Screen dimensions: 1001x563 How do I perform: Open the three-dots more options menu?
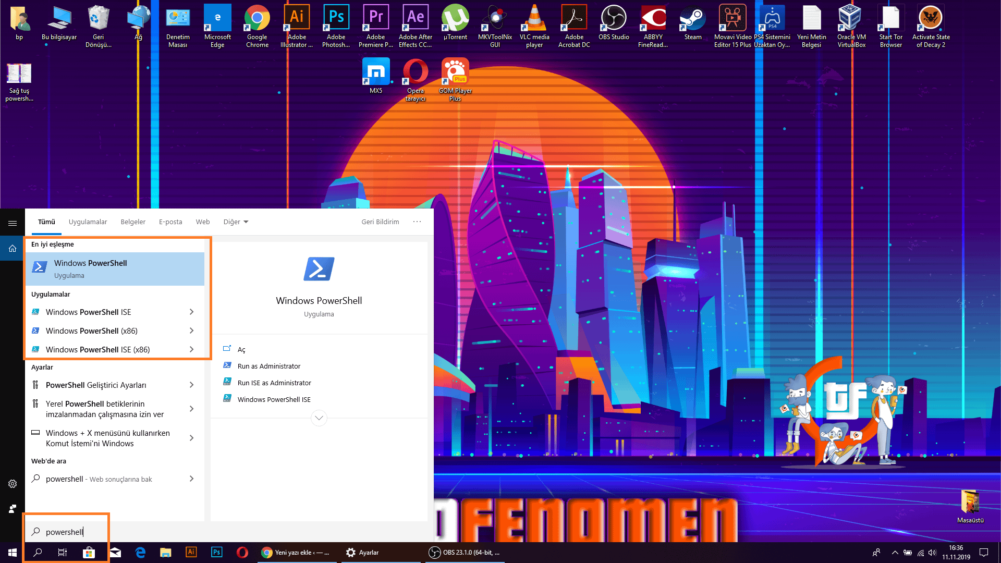point(417,222)
